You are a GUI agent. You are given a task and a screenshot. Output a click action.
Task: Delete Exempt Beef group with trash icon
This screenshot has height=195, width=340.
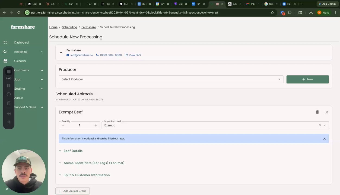pyautogui.click(x=317, y=112)
